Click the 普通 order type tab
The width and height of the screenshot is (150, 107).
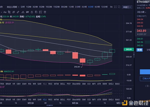[139, 50]
